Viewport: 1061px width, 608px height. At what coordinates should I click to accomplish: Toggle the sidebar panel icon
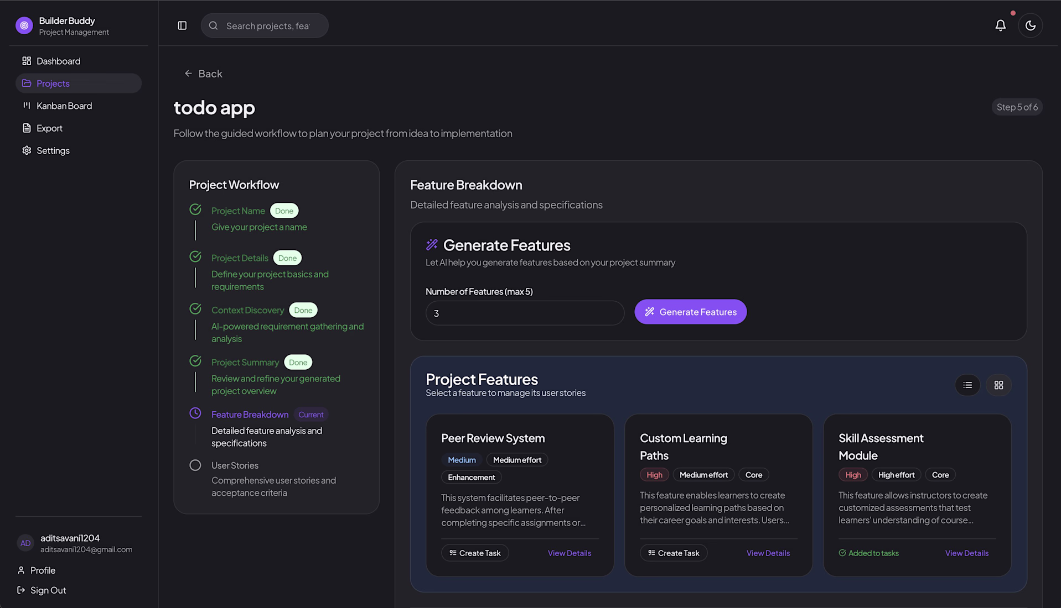(x=182, y=25)
